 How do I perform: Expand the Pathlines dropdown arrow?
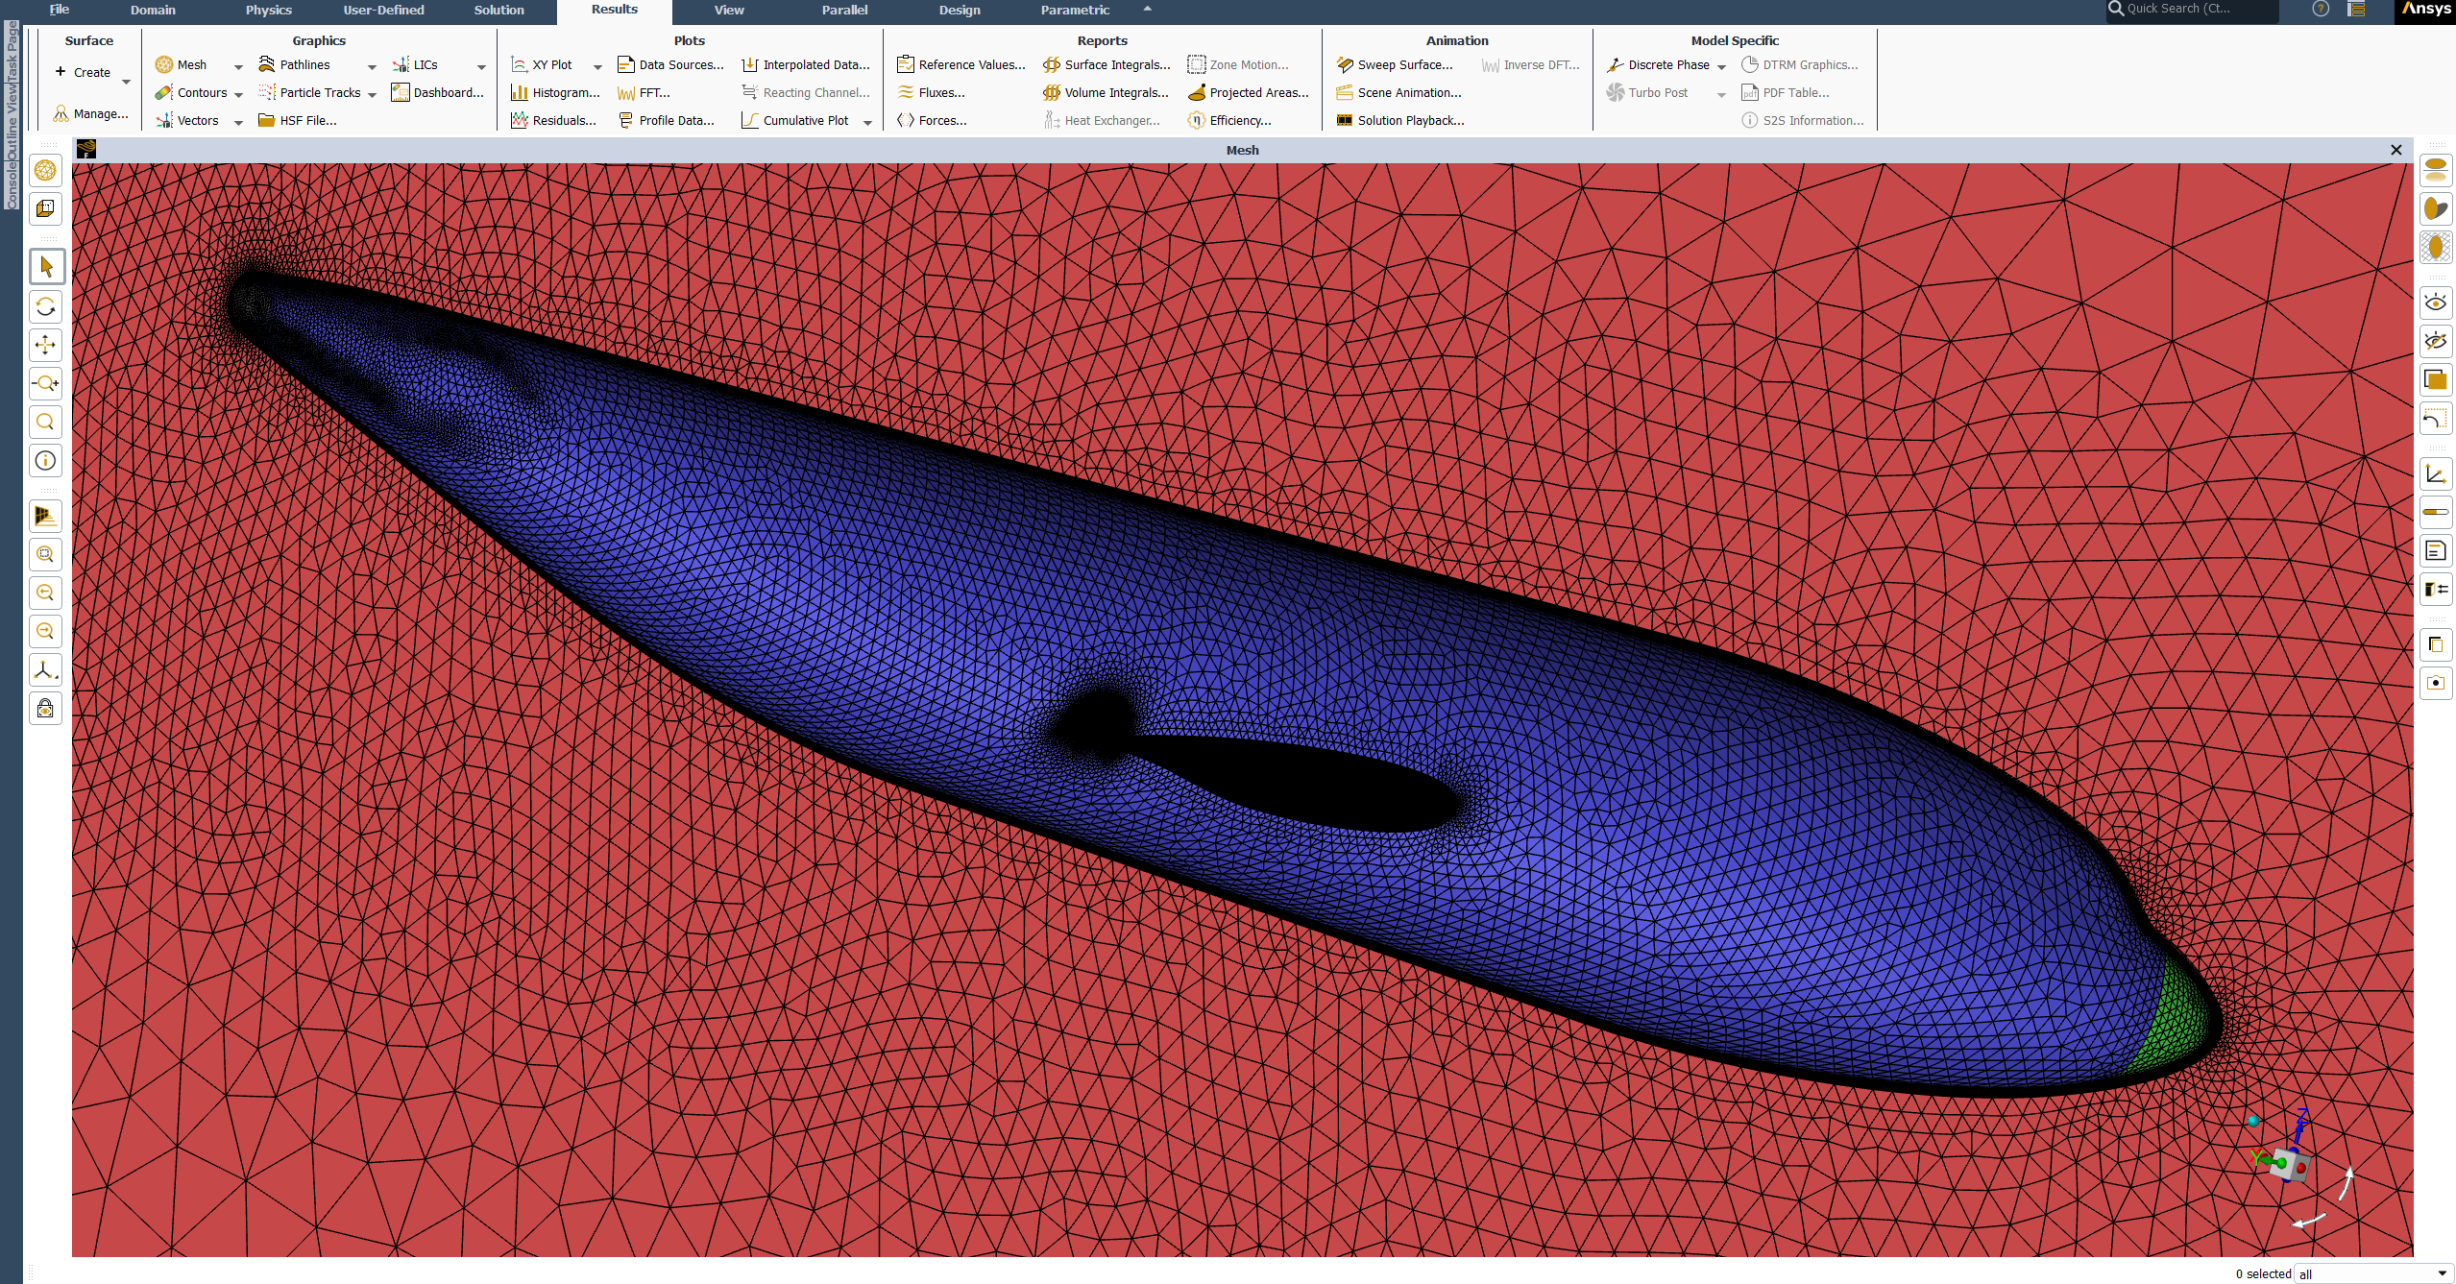coord(372,66)
